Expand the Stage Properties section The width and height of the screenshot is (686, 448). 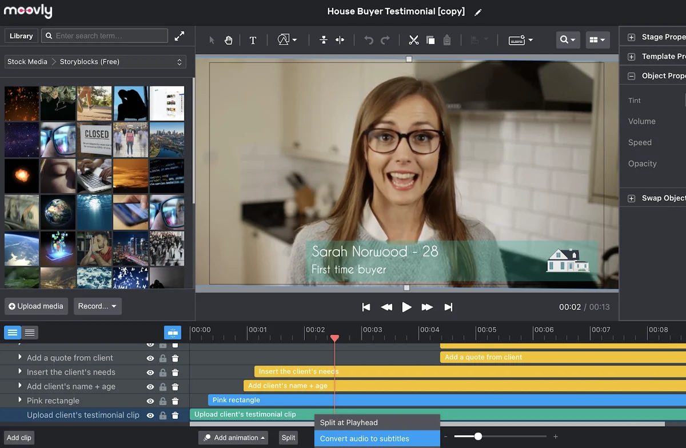pos(632,37)
